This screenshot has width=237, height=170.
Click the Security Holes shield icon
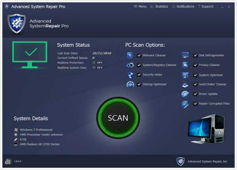(x=130, y=75)
